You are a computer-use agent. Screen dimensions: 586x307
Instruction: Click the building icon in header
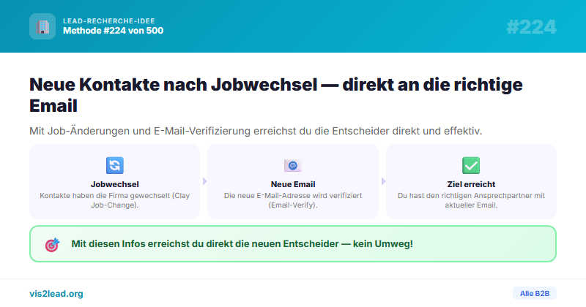pyautogui.click(x=42, y=26)
